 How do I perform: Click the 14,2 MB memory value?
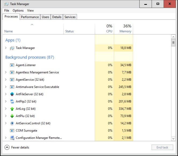point(126,123)
